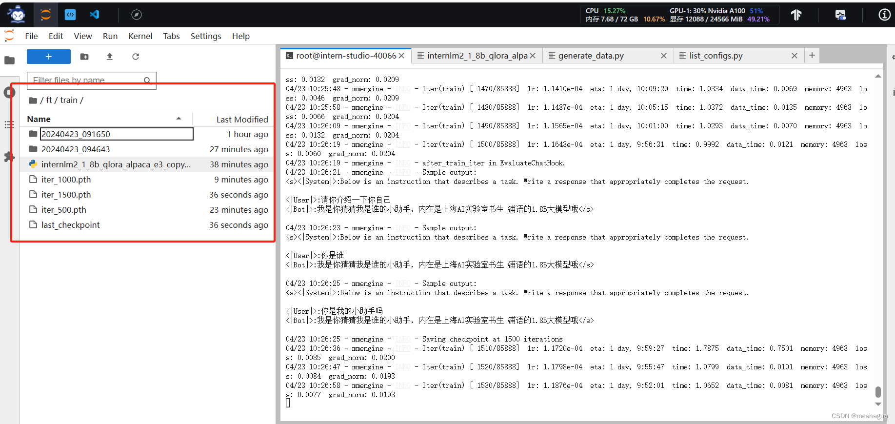This screenshot has width=895, height=424.
Task: Sort files by Last Modified column
Action: click(233, 119)
